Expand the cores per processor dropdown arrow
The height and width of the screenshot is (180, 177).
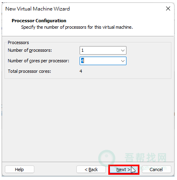[x=123, y=61]
